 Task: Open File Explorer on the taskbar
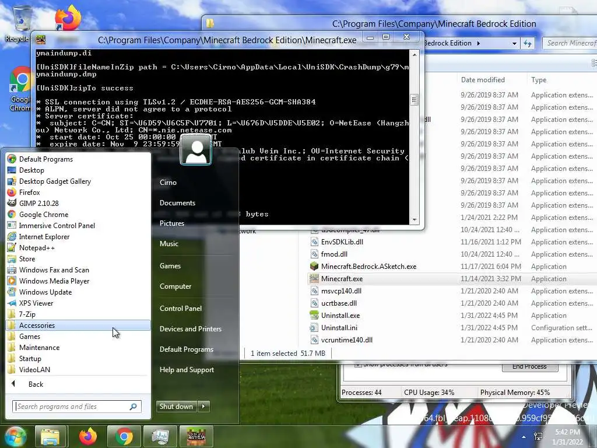point(50,436)
